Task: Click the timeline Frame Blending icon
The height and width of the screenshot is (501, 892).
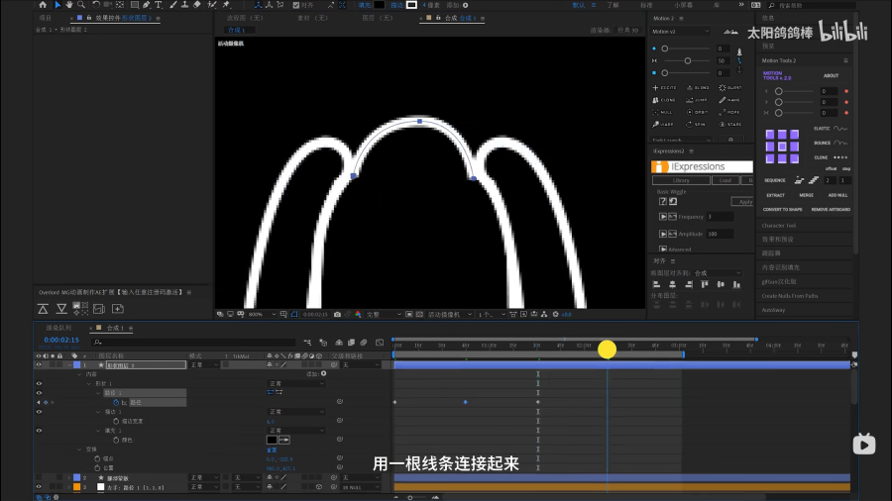Action: pyautogui.click(x=351, y=342)
